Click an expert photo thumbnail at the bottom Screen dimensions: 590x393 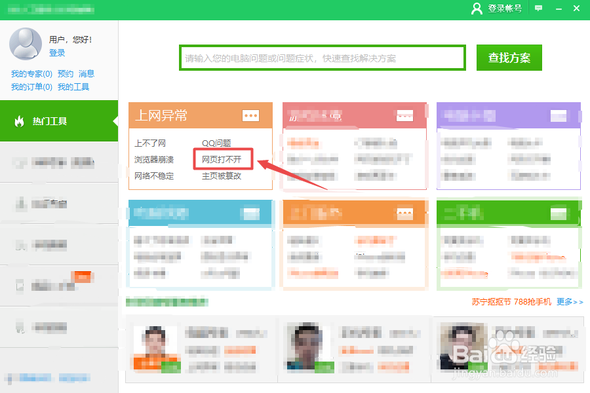point(157,348)
